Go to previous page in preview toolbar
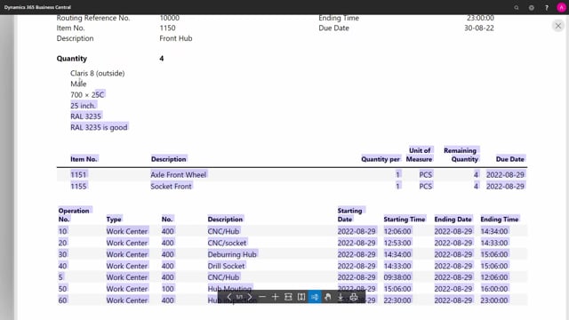Viewport: 569px width, 320px height. [228, 297]
